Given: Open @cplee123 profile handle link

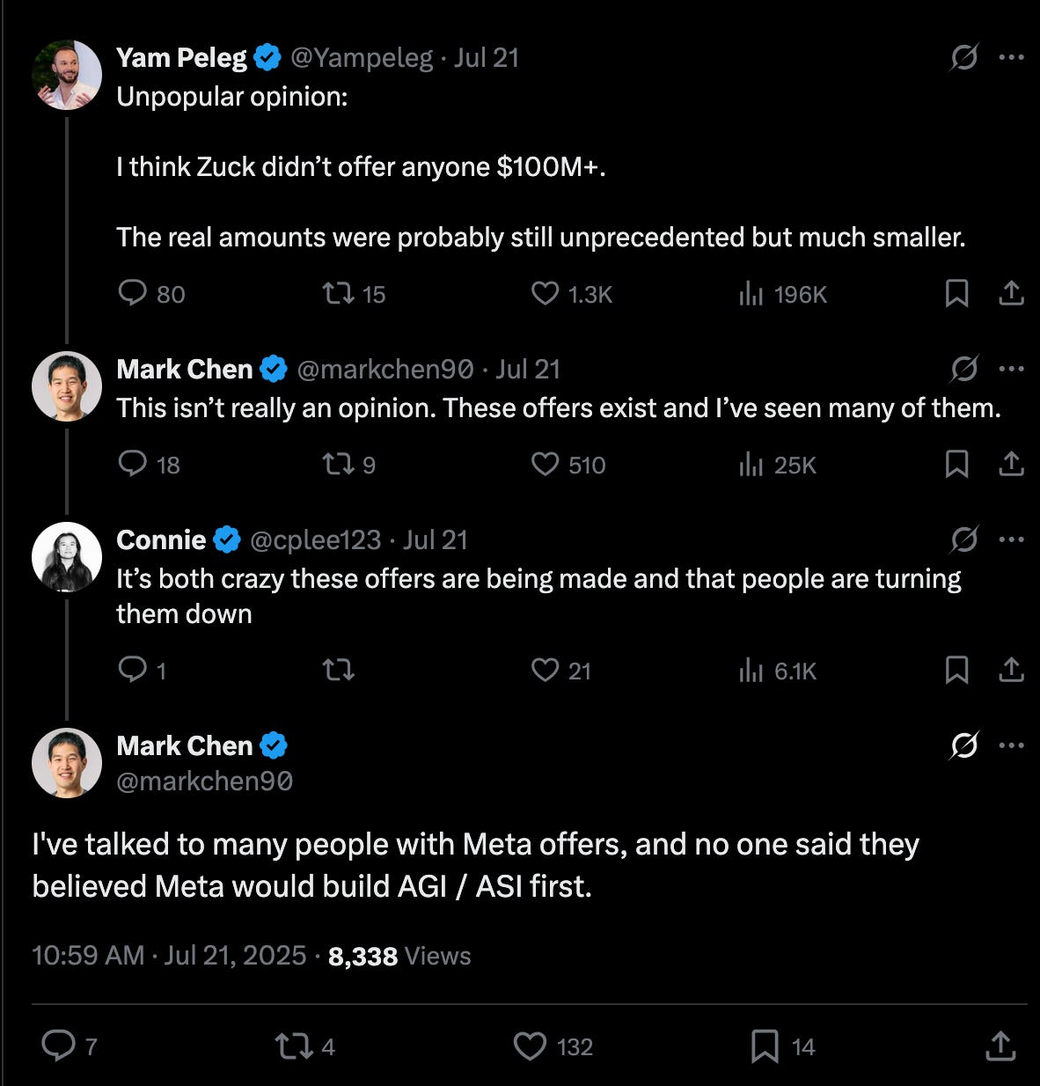Looking at the screenshot, I should click(x=316, y=539).
